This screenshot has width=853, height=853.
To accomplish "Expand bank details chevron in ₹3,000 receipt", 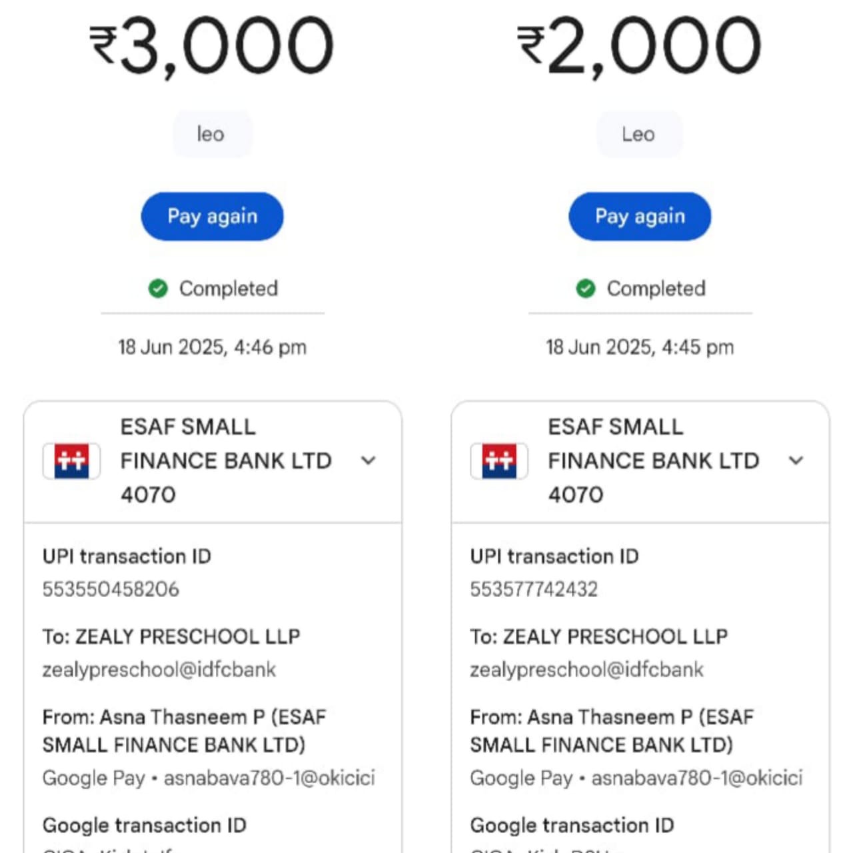I will [369, 460].
